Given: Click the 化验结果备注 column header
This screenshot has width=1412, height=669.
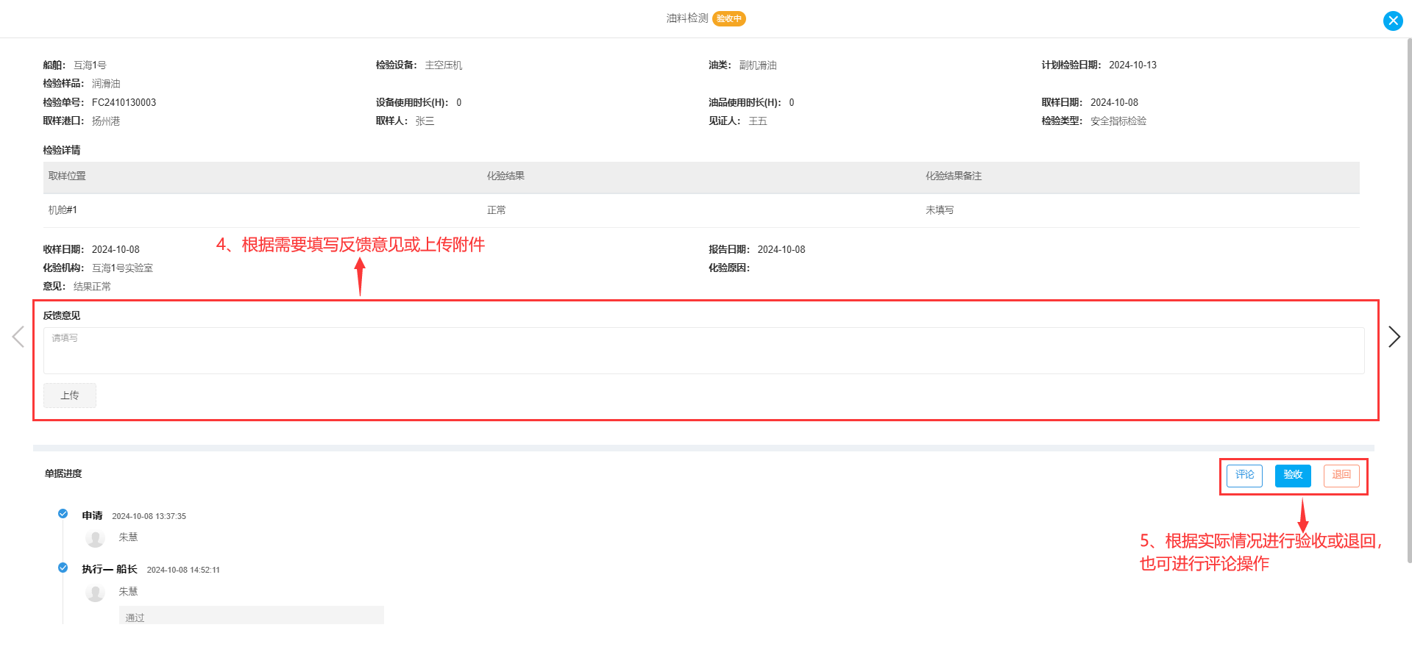Looking at the screenshot, I should 954,176.
